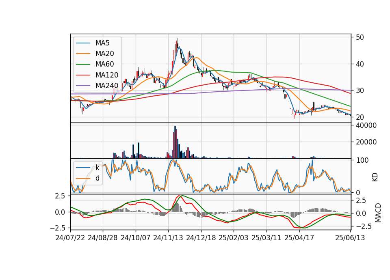
Task: Click the red MA120 legend line swatch
Action: (83, 75)
